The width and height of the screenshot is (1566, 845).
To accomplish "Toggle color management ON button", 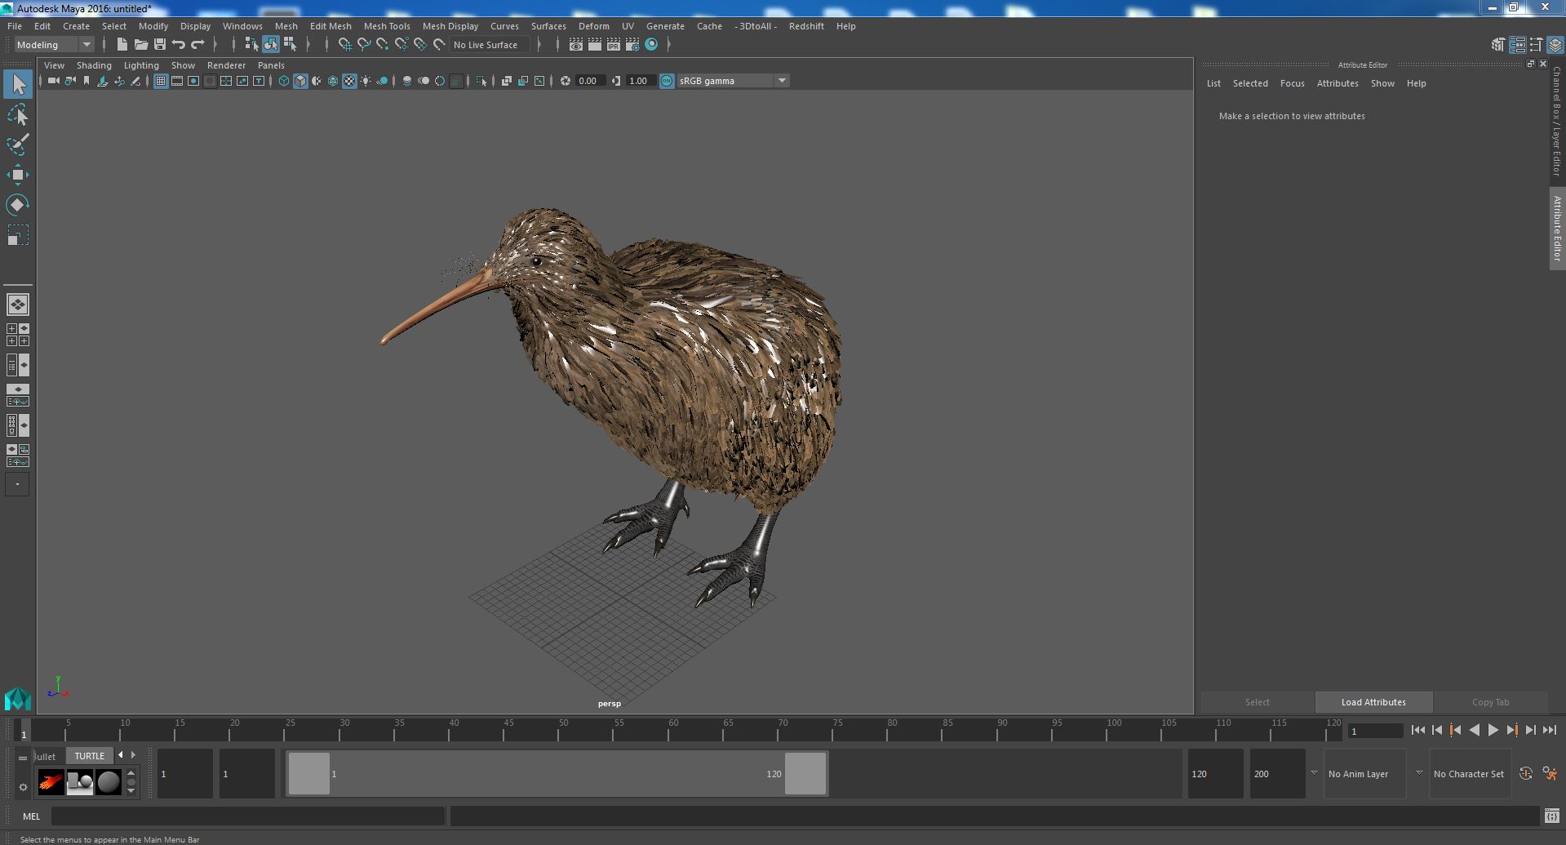I will [667, 81].
